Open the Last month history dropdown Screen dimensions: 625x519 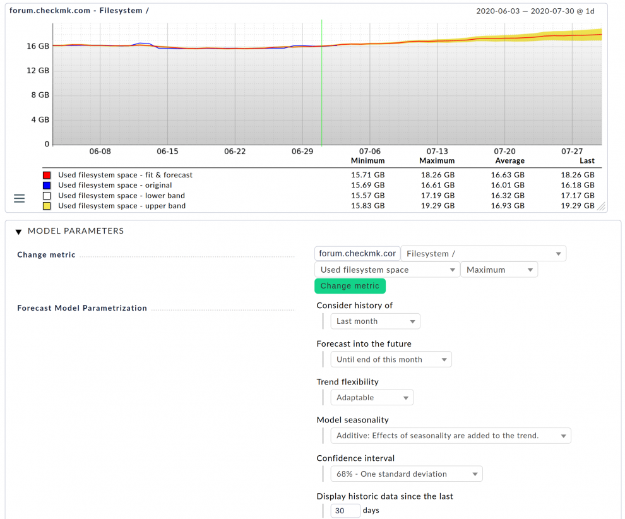tap(375, 321)
